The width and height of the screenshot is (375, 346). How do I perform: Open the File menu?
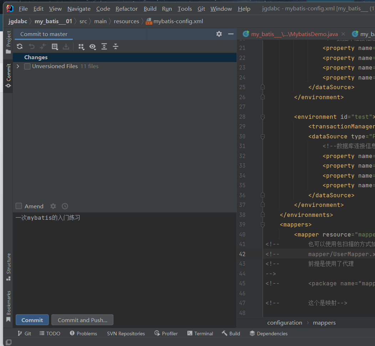point(23,9)
